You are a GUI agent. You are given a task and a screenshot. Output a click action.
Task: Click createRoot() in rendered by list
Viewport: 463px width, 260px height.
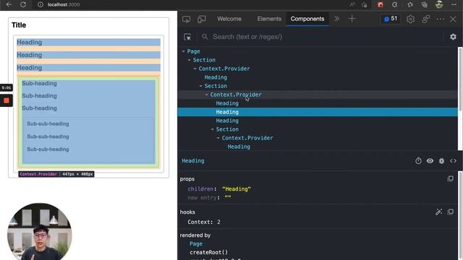tap(209, 252)
